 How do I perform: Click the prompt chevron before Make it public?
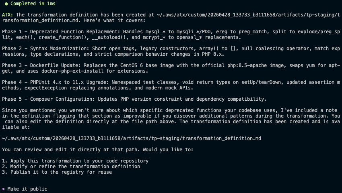point(4,189)
